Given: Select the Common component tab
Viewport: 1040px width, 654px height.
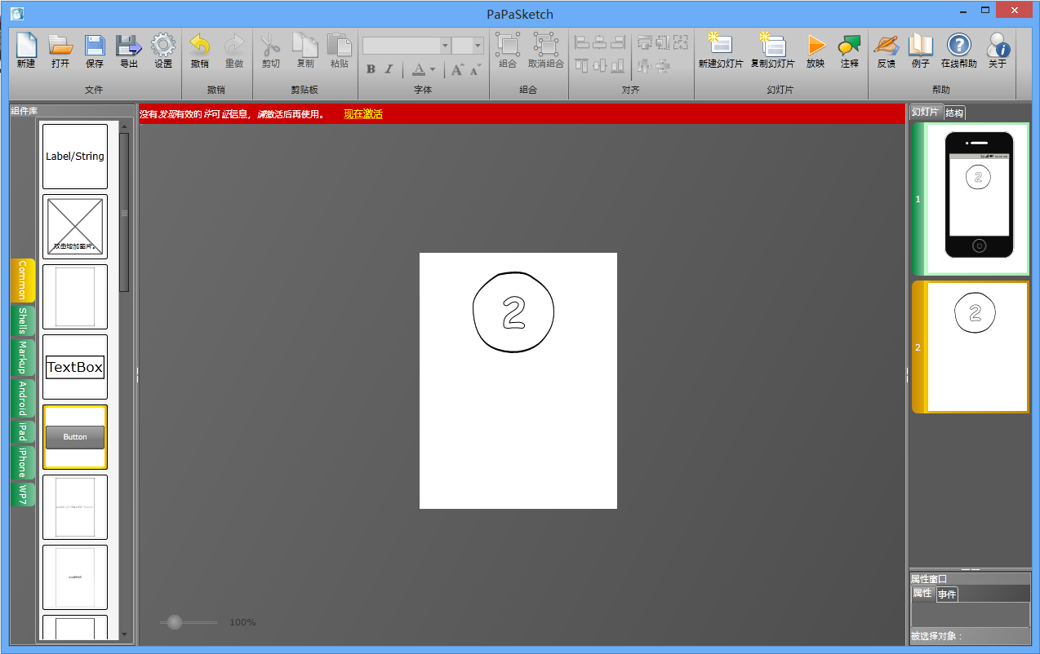Looking at the screenshot, I should [23, 281].
